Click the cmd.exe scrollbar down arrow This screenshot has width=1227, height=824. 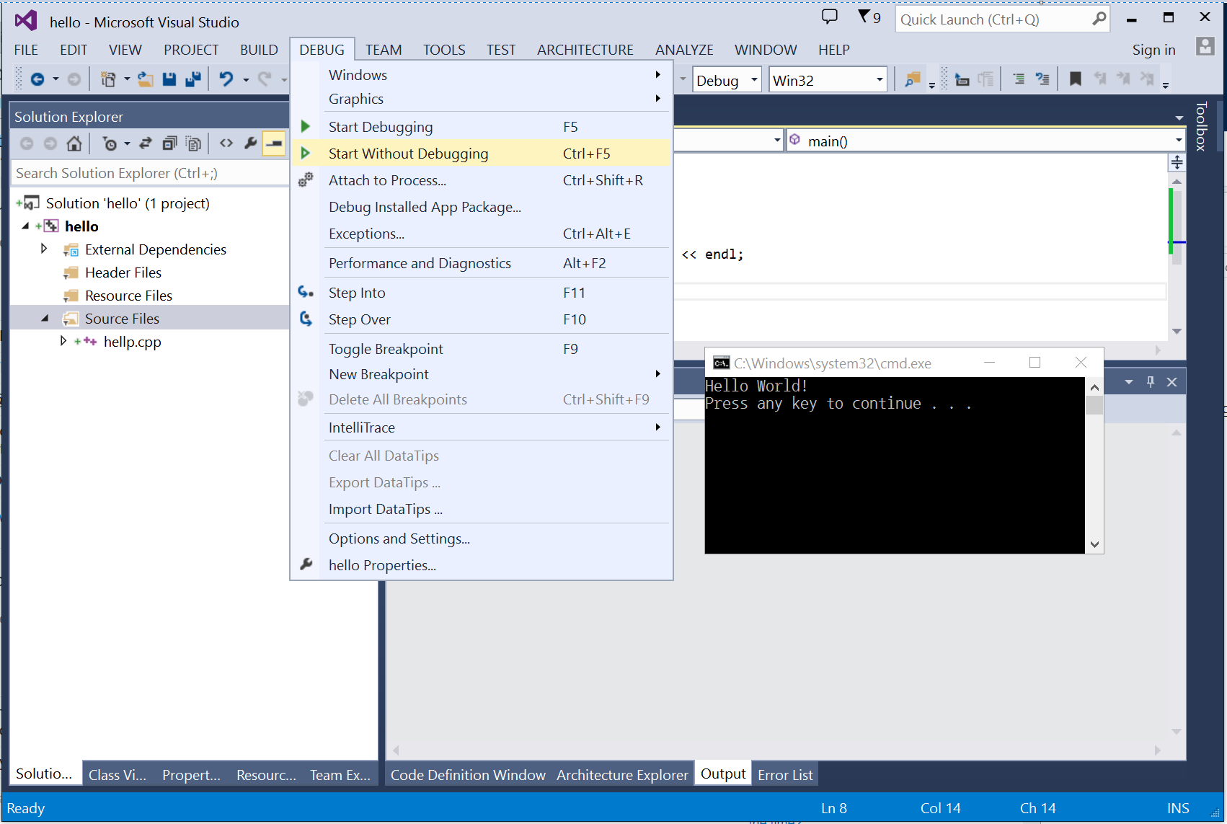click(x=1094, y=544)
